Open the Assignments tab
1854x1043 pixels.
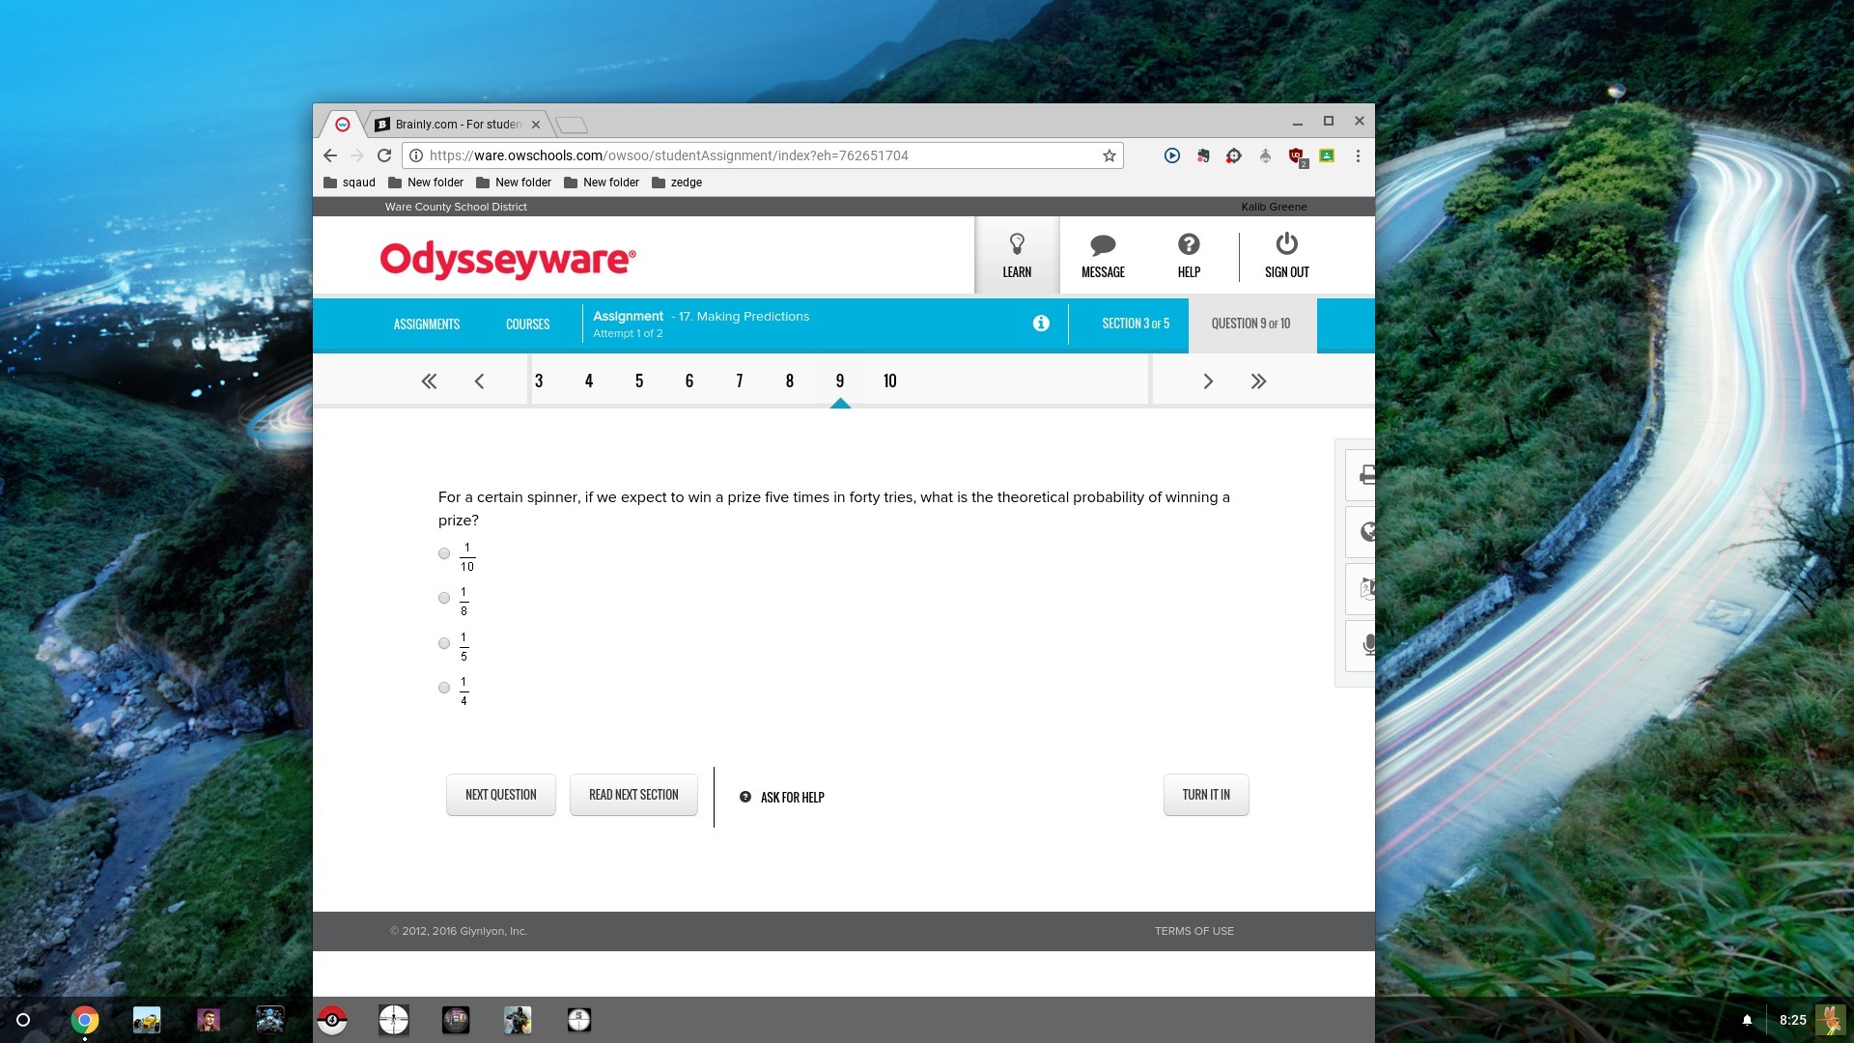[426, 324]
